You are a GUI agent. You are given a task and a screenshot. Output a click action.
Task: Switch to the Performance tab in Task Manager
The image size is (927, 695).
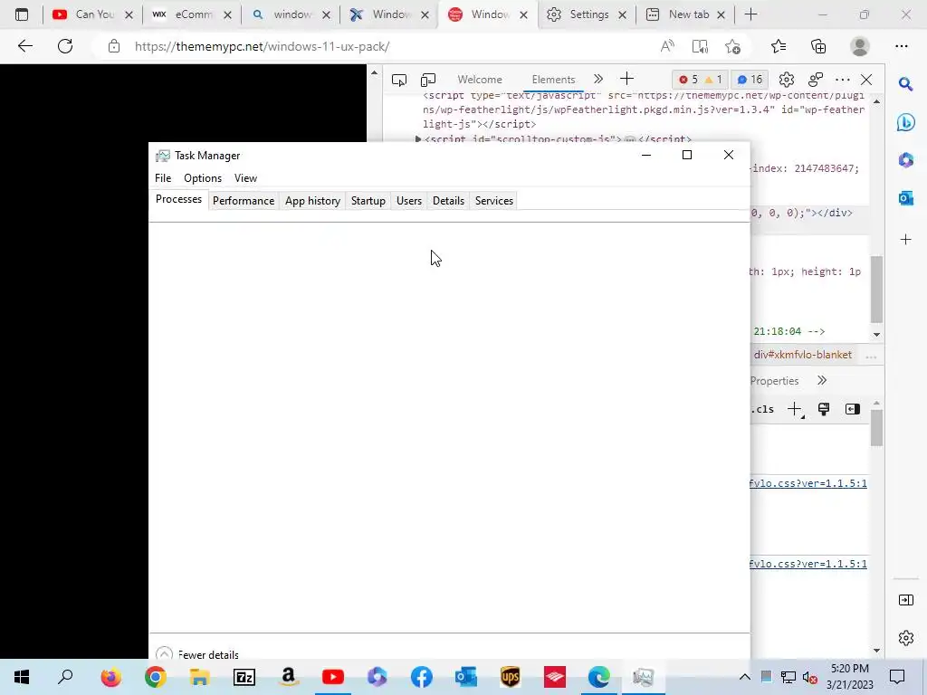[x=244, y=201]
